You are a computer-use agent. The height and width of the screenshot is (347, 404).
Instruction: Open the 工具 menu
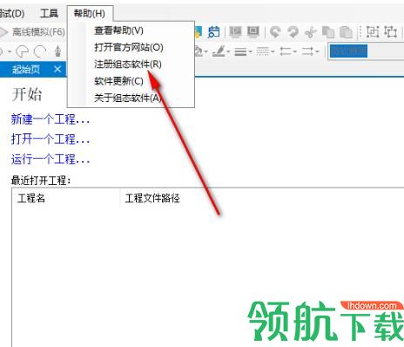click(49, 13)
